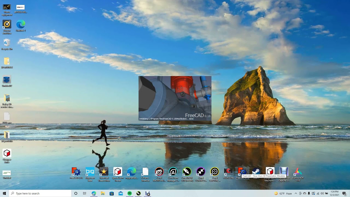
Task: Open Corel CAPTURE shortcut
Action: [215, 174]
